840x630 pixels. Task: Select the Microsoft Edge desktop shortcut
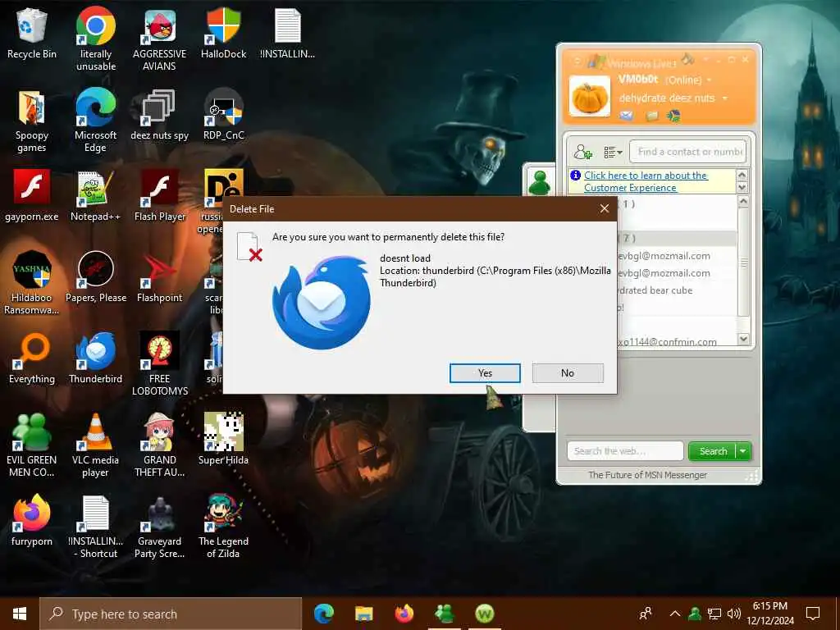[95, 120]
